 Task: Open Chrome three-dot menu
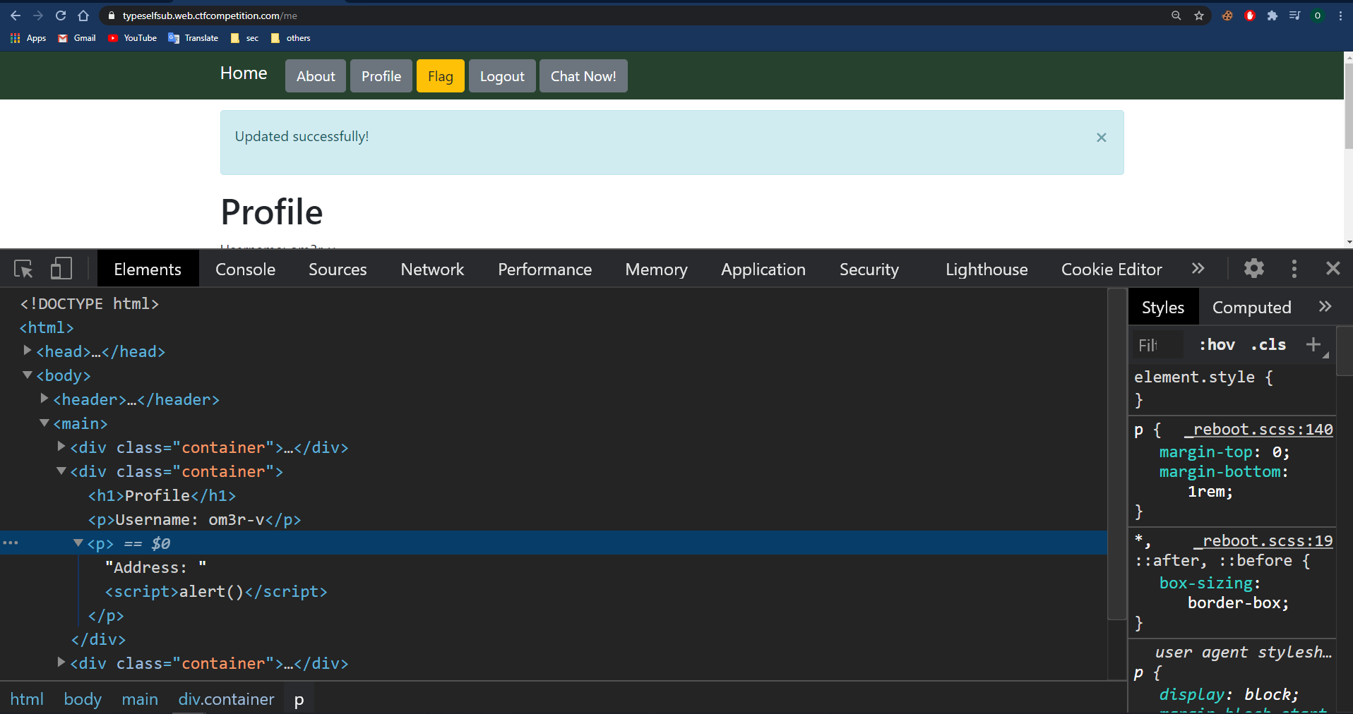pos(1340,16)
